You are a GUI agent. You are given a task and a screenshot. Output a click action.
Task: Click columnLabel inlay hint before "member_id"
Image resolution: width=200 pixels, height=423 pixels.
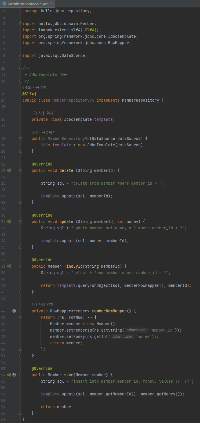(x=137, y=330)
